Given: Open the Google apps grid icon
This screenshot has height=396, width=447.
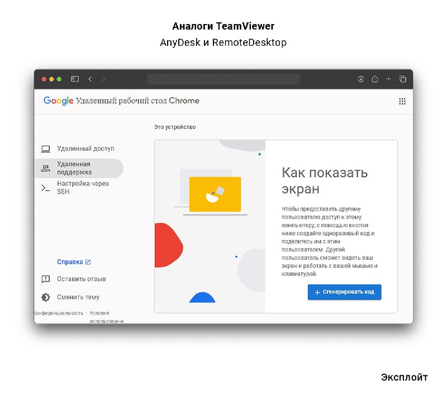Looking at the screenshot, I should pos(402,101).
